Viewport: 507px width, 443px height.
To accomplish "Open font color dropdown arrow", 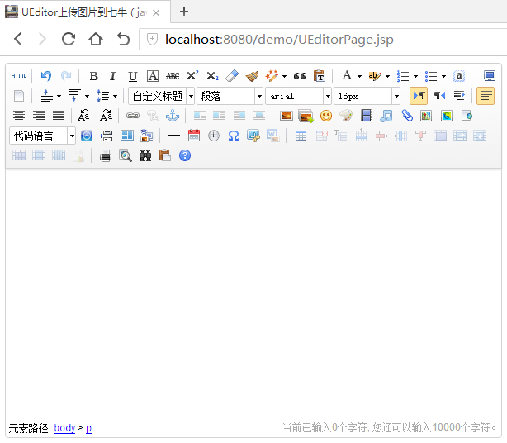I will 359,76.
